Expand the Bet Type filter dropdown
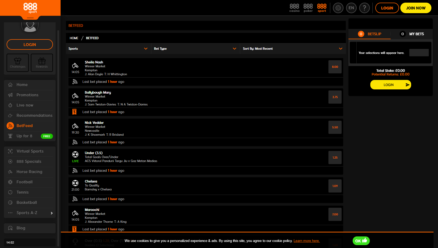The height and width of the screenshot is (248, 438). pyautogui.click(x=195, y=49)
